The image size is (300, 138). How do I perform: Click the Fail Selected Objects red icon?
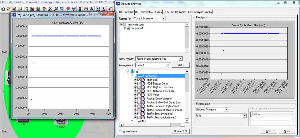(32, 9)
